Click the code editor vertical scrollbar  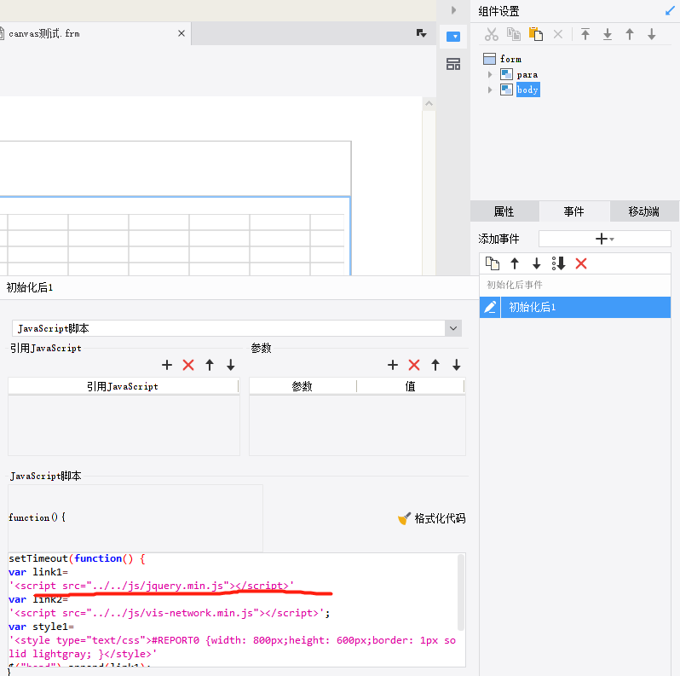click(x=461, y=592)
